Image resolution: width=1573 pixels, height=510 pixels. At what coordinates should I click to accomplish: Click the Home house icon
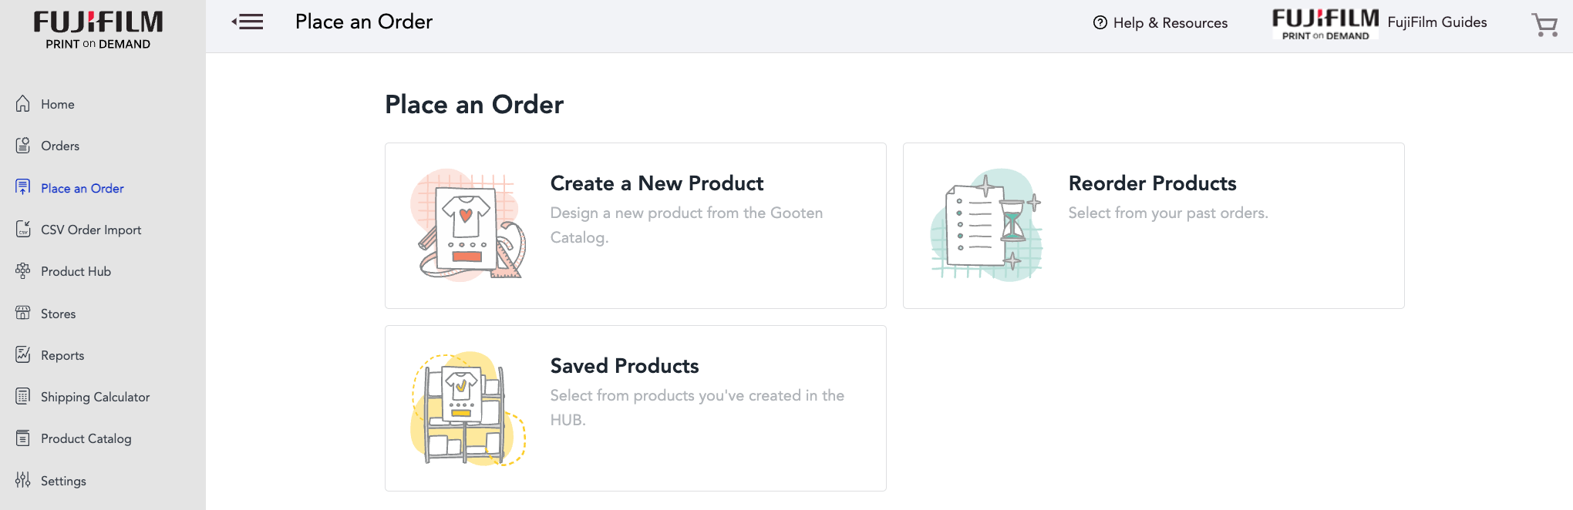click(23, 103)
